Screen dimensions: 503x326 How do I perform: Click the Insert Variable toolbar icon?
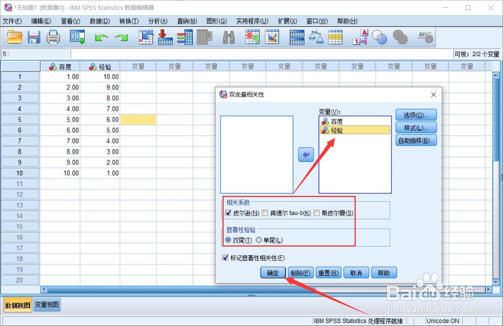pos(272,37)
